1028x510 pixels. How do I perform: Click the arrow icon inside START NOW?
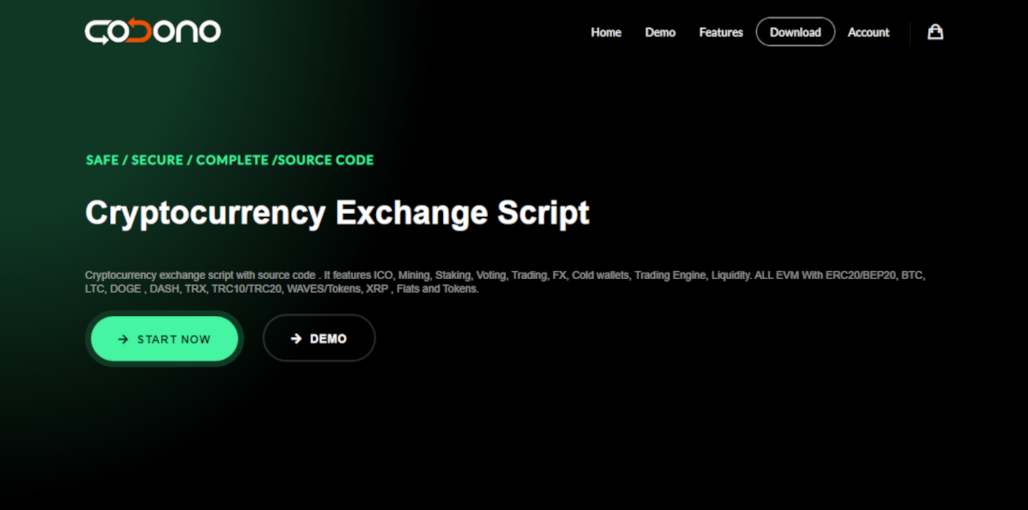click(x=123, y=339)
